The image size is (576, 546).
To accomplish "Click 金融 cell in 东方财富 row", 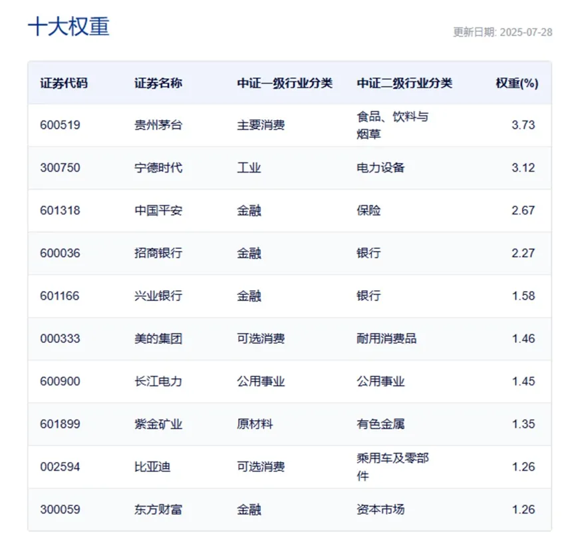I will [249, 509].
